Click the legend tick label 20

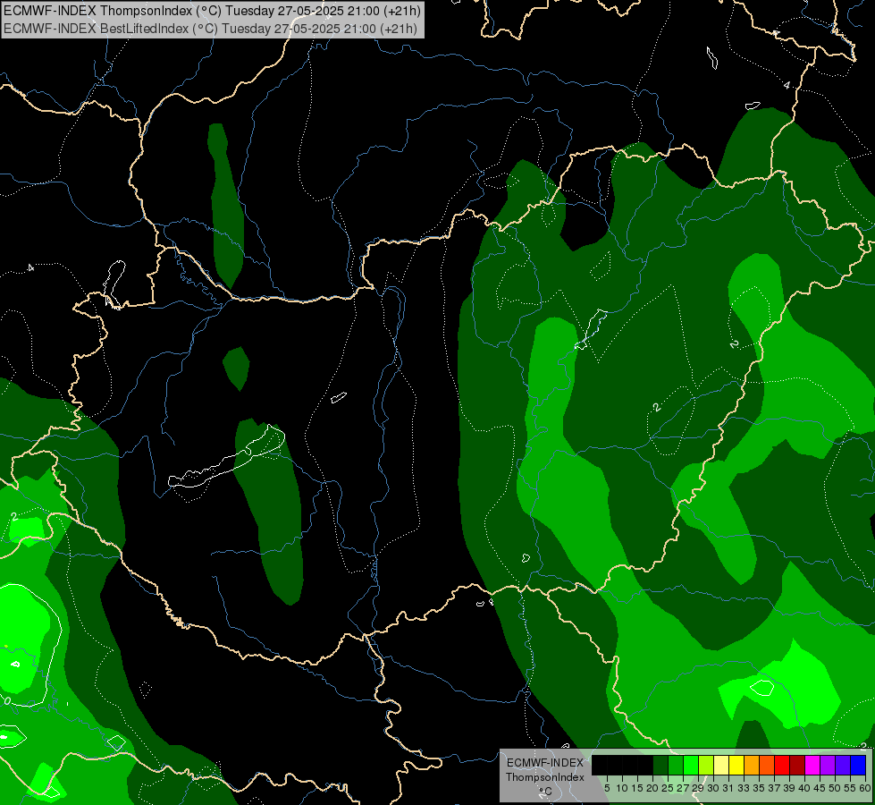(653, 788)
